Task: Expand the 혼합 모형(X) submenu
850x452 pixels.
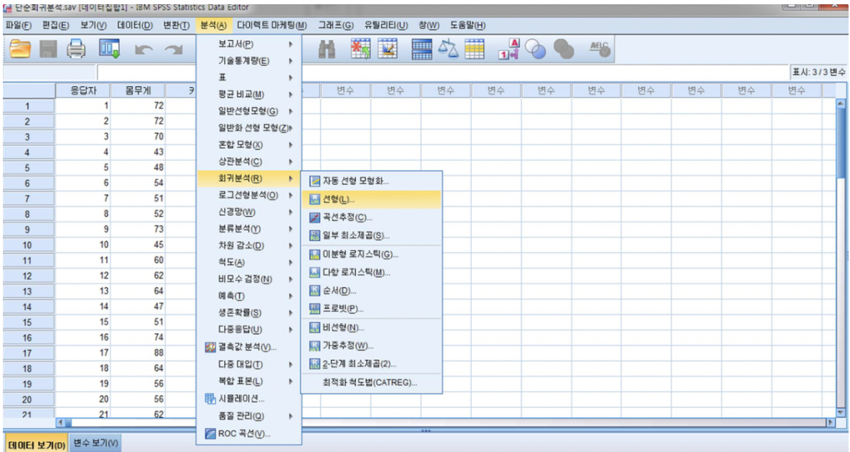Action: coord(249,145)
